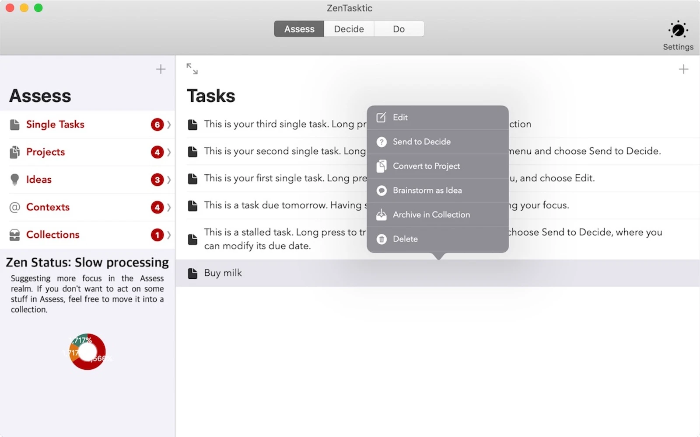This screenshot has height=437, width=700.
Task: Switch to the Do tab
Action: [399, 29]
